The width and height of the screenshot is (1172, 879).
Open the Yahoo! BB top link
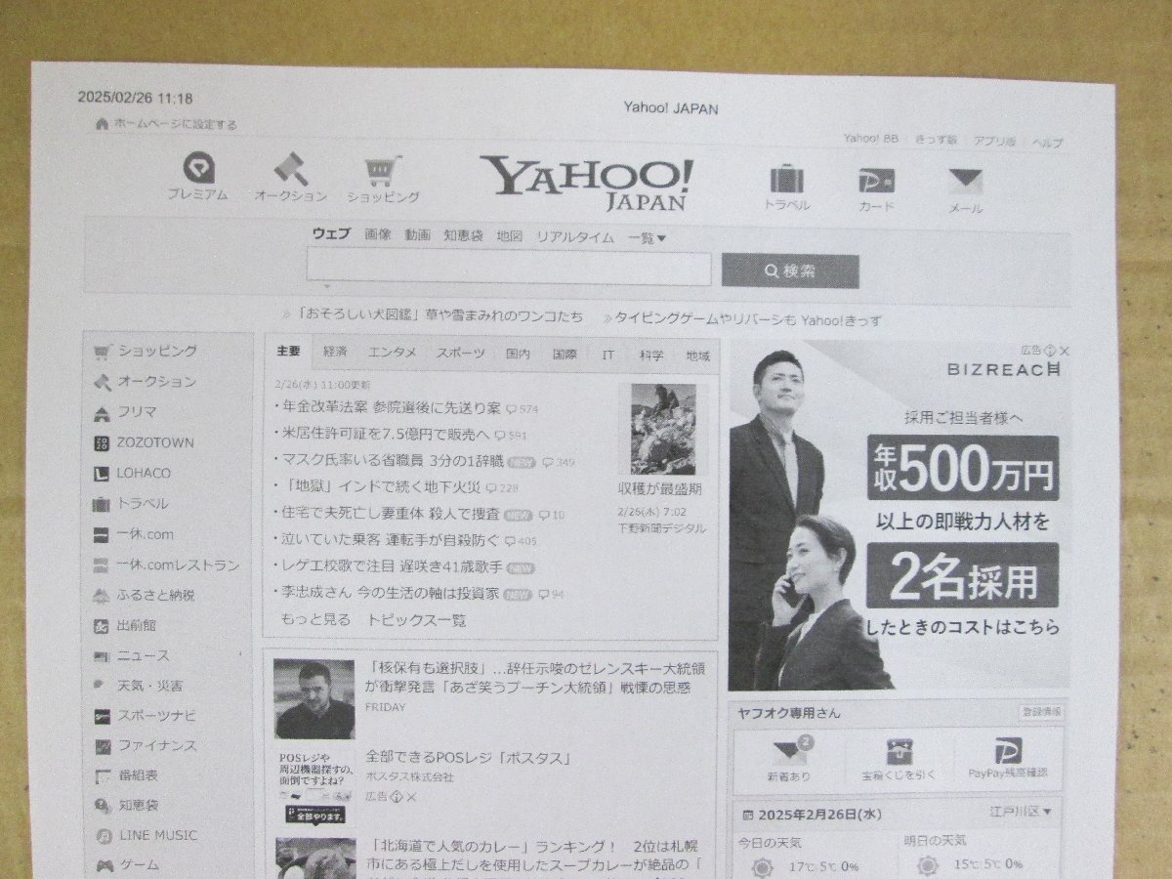tap(870, 139)
